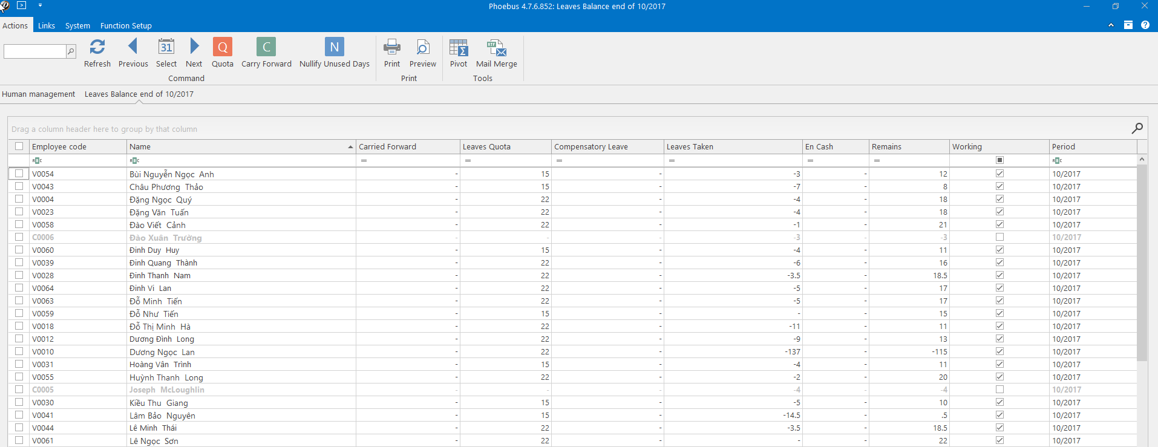The height and width of the screenshot is (447, 1158).
Task: Click Leaves Quota column header
Action: pos(506,146)
